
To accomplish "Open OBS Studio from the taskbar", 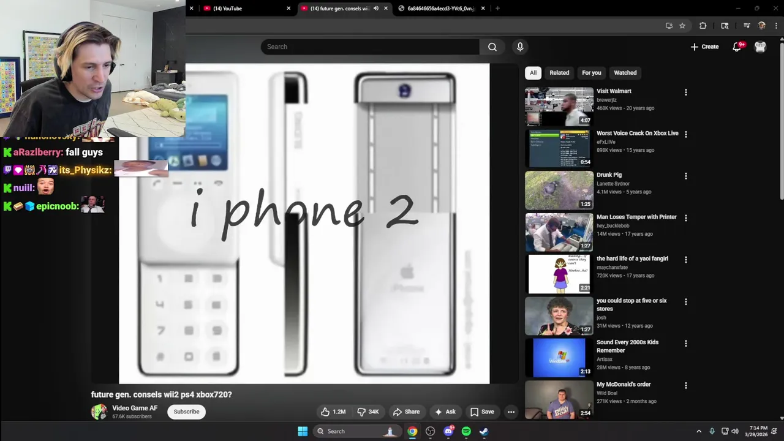I will tap(431, 431).
